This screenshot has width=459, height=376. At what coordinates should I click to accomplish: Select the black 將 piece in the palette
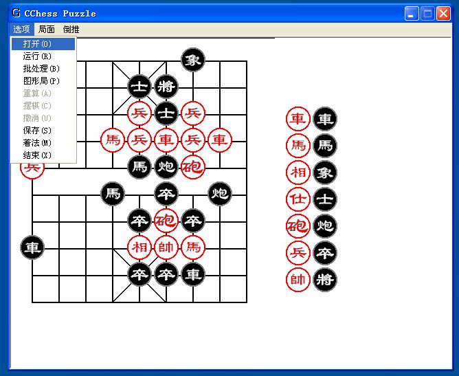click(325, 280)
